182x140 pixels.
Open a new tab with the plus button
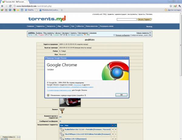[31, 2]
